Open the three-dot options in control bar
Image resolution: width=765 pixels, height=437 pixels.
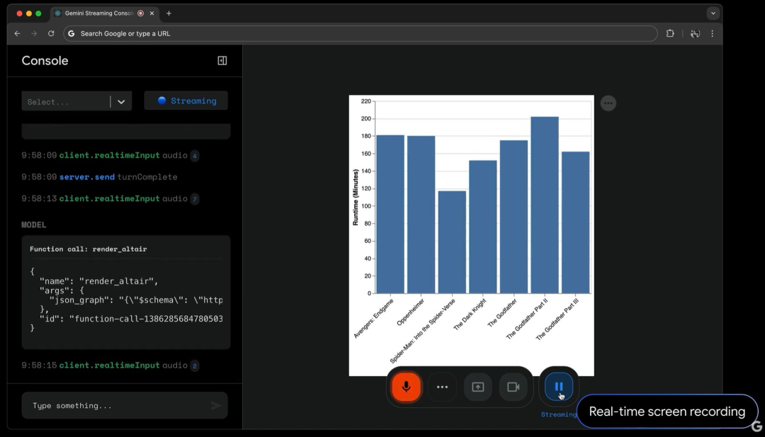(x=442, y=387)
